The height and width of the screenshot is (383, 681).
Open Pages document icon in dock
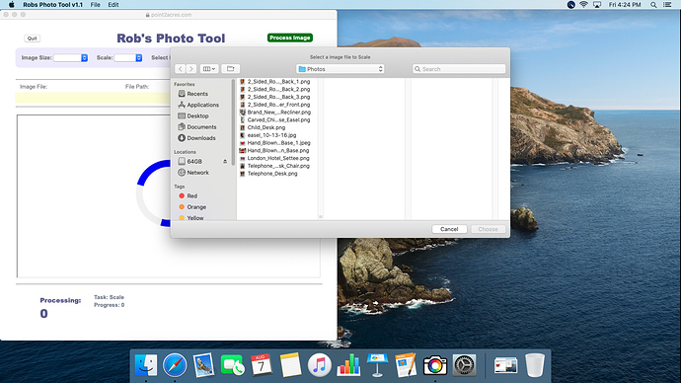(x=406, y=365)
